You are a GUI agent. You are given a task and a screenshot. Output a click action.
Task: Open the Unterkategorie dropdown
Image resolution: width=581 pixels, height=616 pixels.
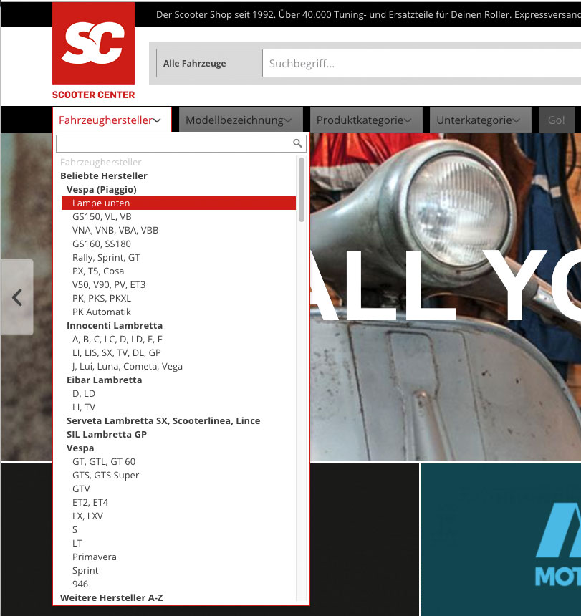[x=481, y=120]
